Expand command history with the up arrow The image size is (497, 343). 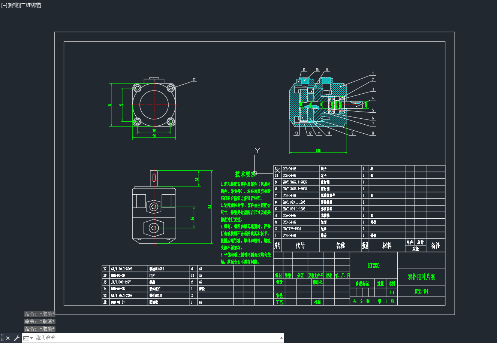[x=281, y=338]
